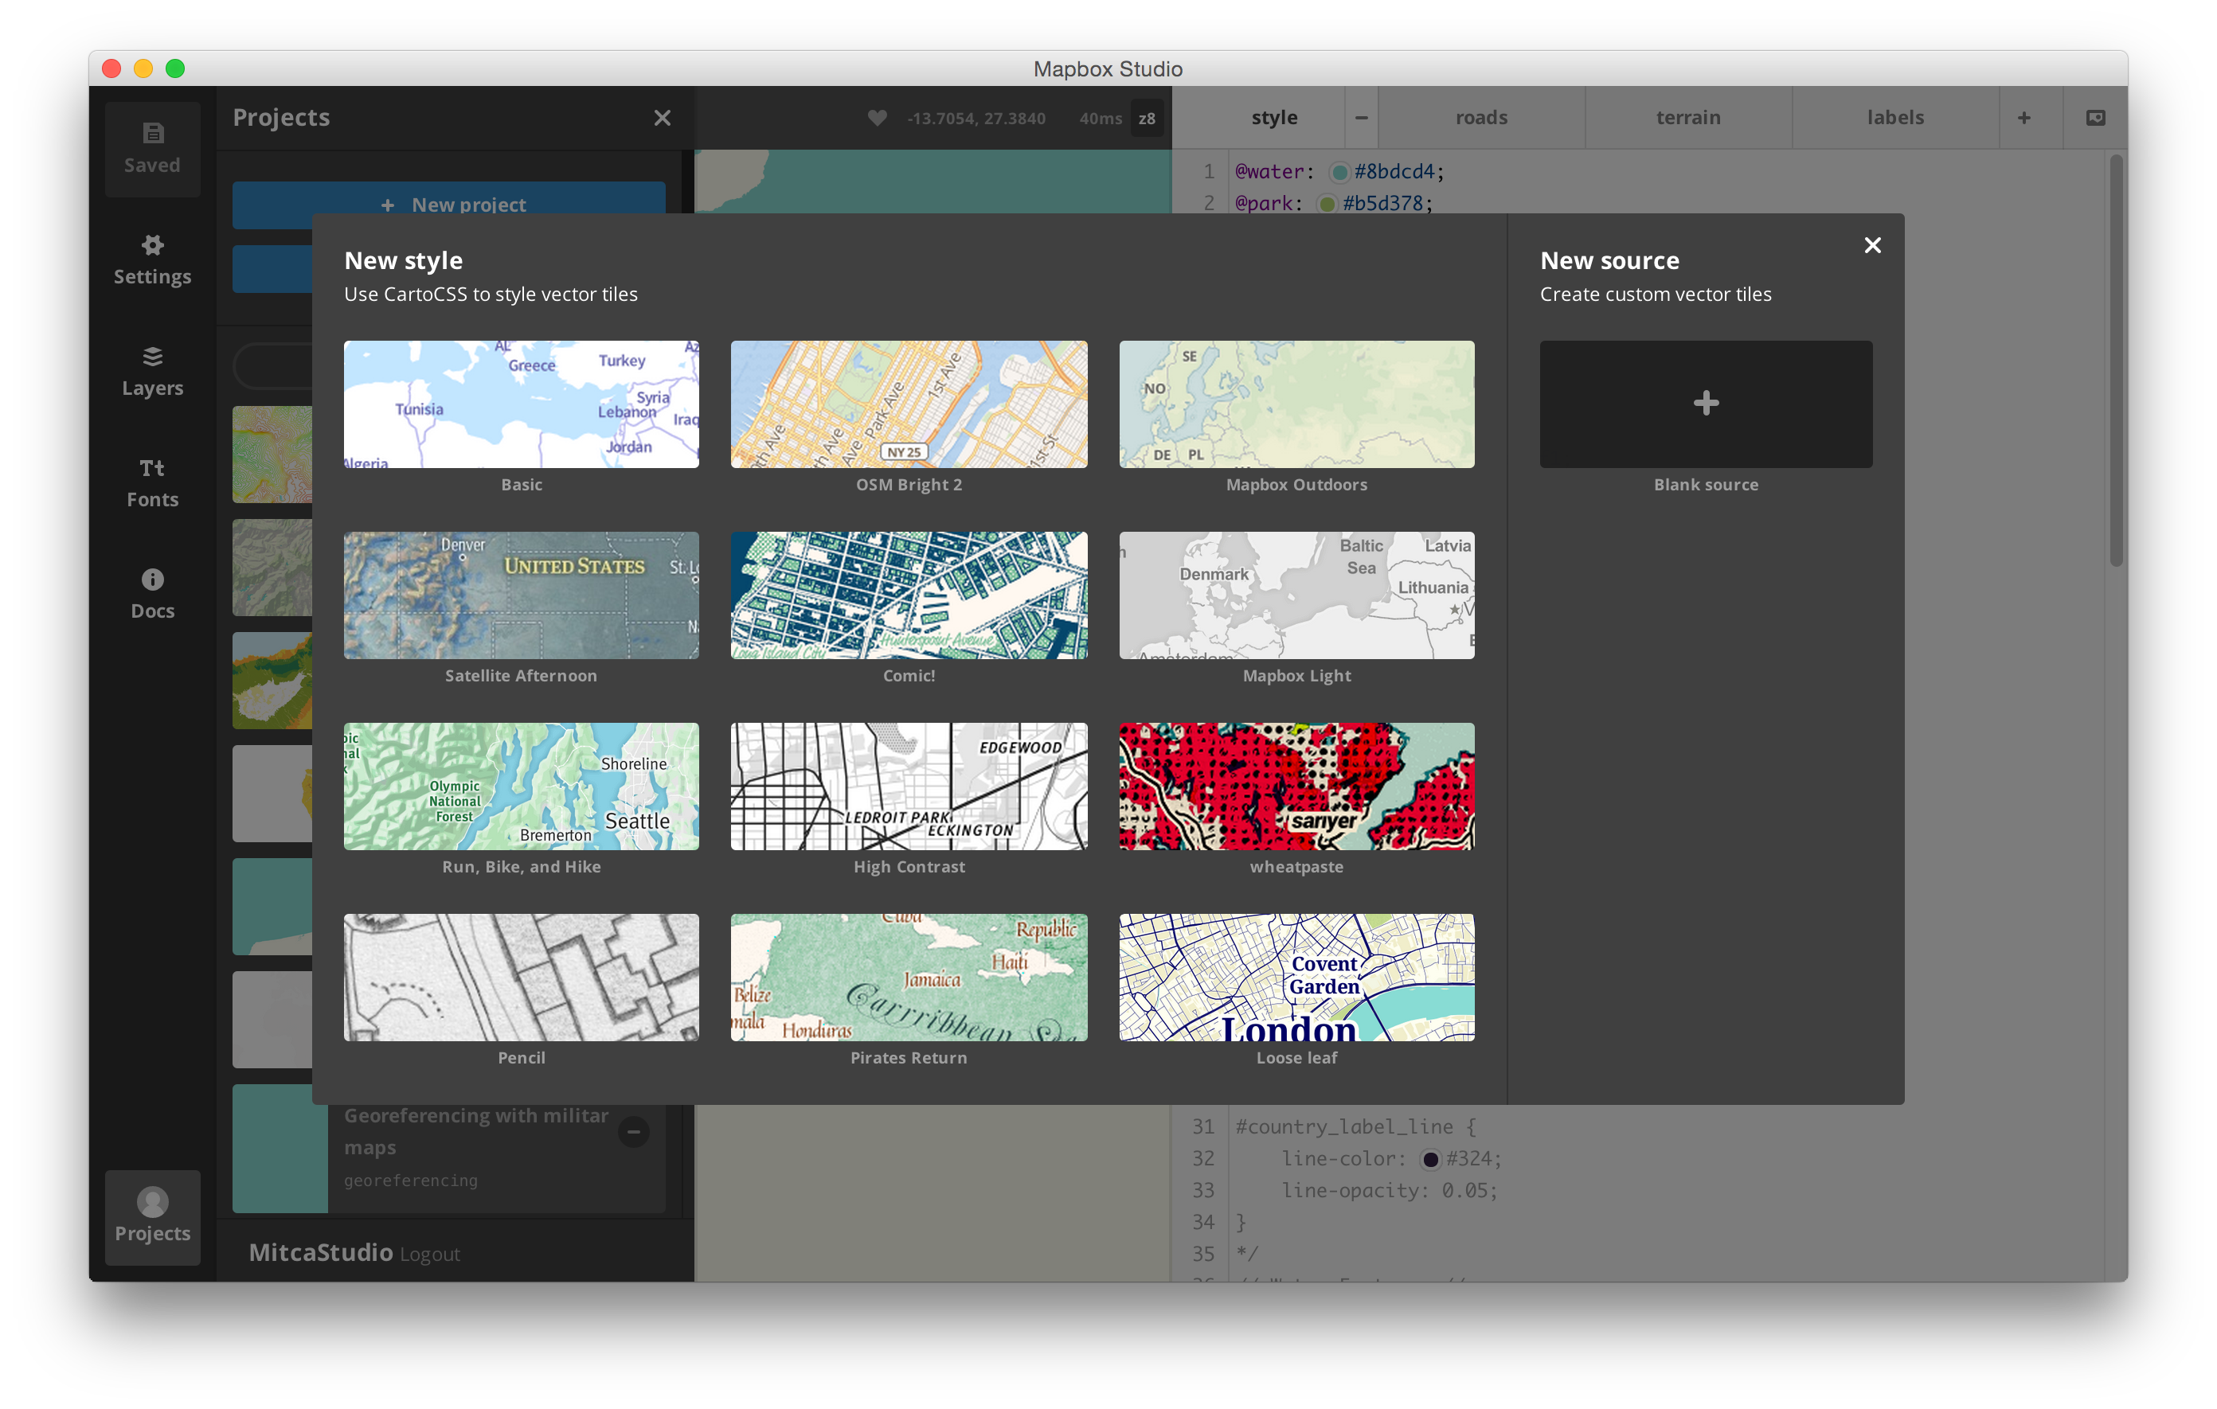Click the z8 zoom level badge

(1146, 119)
